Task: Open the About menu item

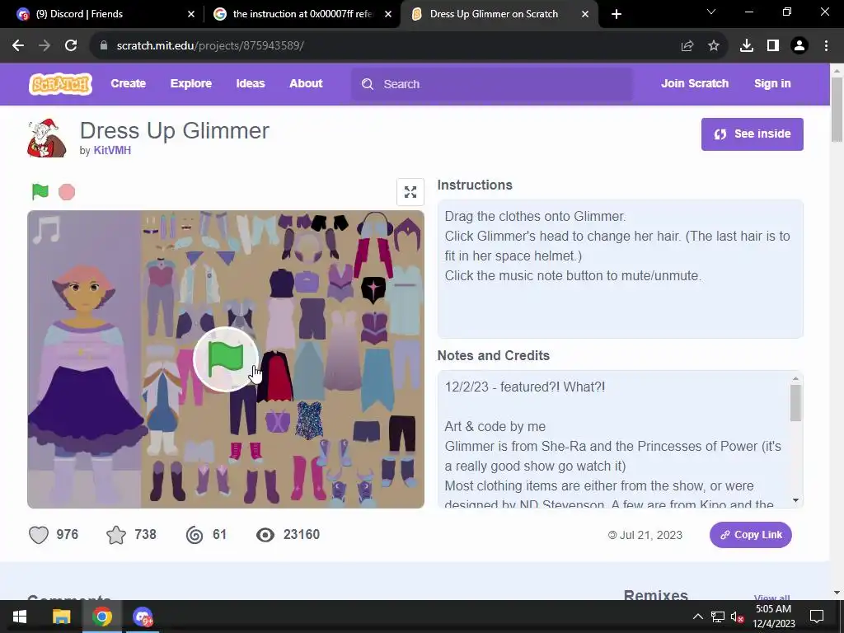Action: tap(306, 83)
